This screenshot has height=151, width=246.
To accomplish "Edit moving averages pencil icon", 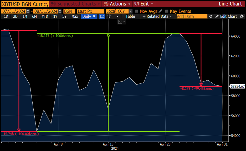I will point(160,11).
